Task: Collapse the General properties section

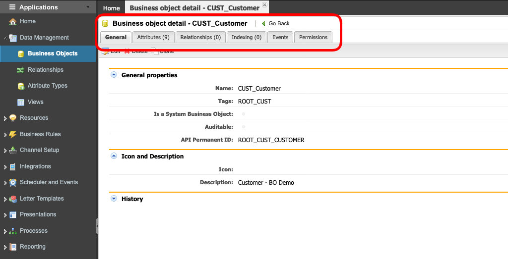Action: 114,75
